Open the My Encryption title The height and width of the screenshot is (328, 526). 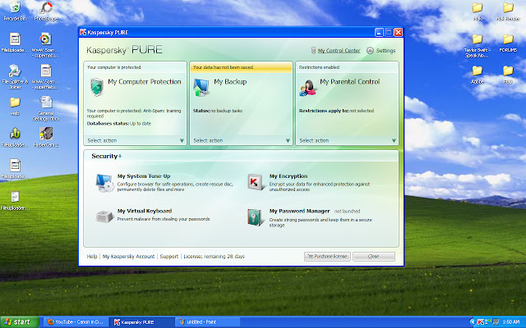coord(288,176)
